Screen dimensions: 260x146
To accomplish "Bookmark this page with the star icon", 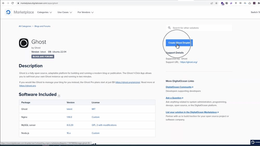I will (x=216, y=3).
